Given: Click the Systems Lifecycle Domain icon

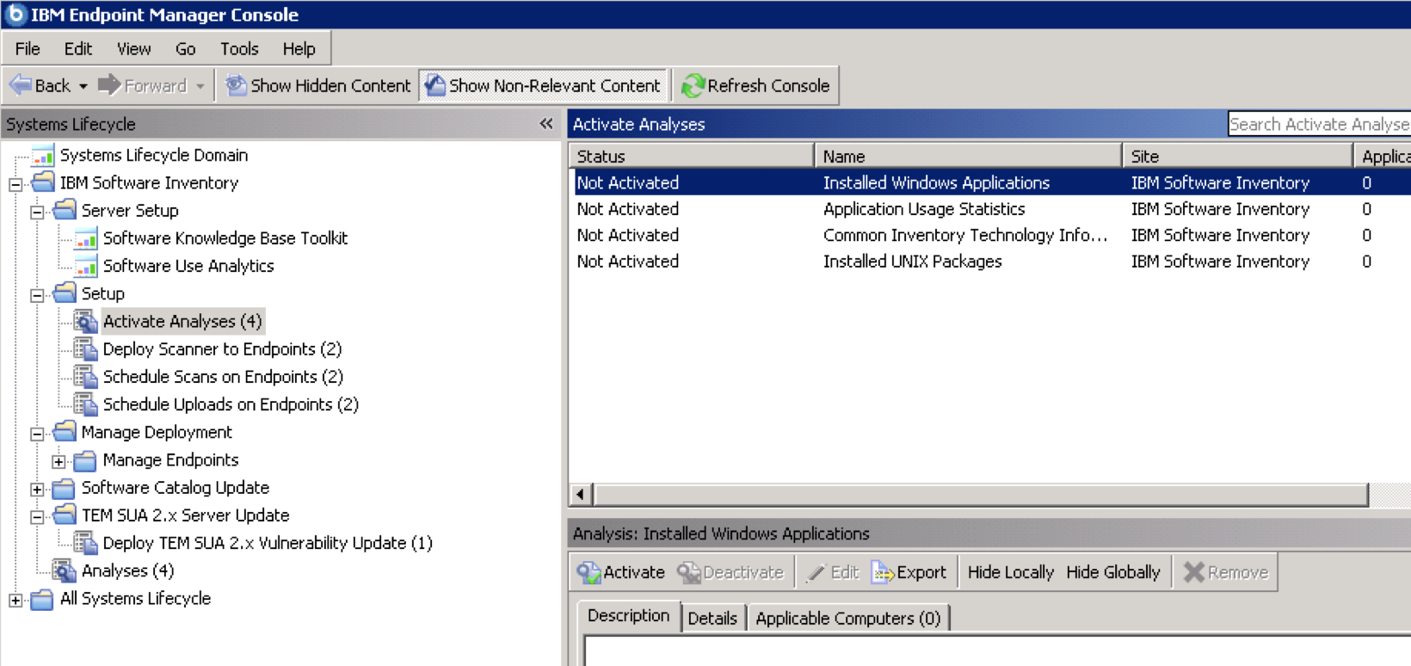Looking at the screenshot, I should pos(43,156).
